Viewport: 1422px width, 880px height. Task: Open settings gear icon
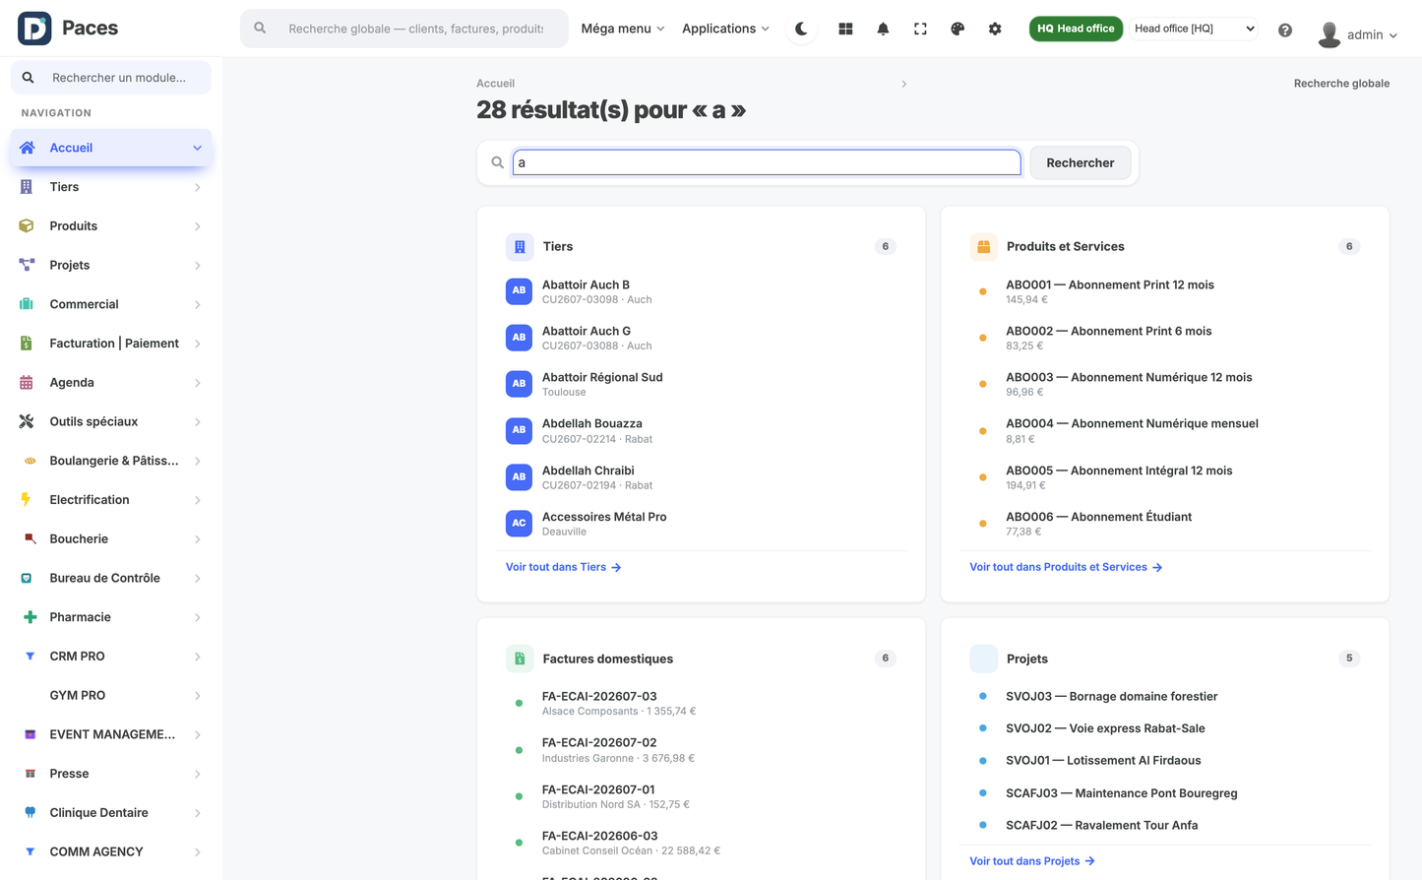[x=995, y=29]
